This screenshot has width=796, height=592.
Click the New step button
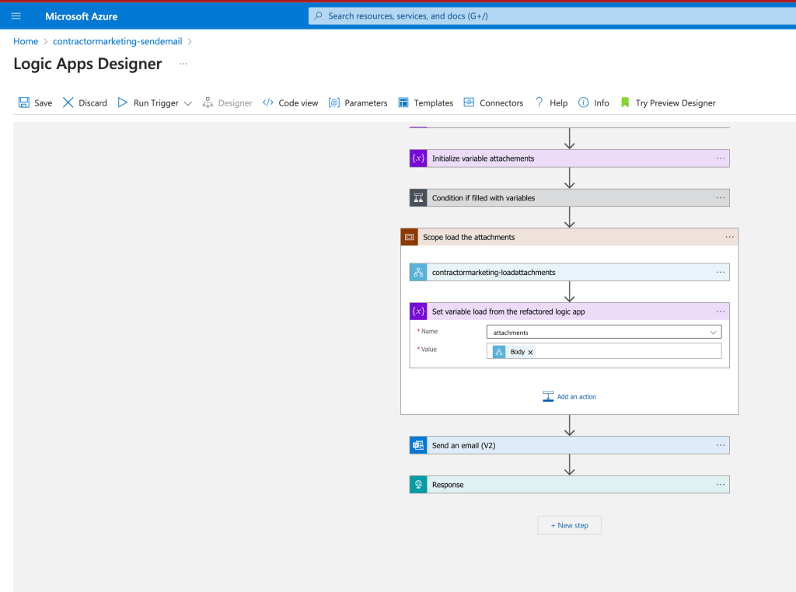(x=570, y=525)
